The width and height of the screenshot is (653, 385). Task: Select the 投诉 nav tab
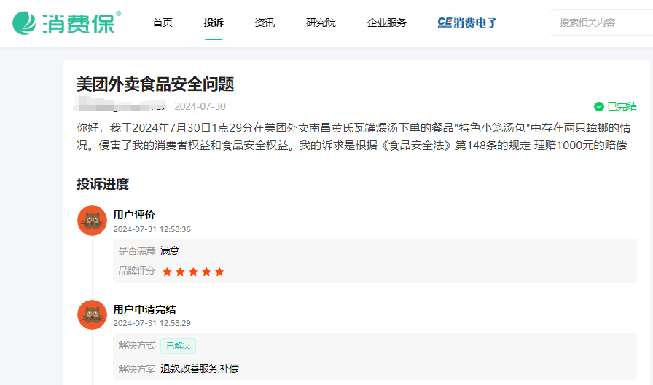pos(214,23)
